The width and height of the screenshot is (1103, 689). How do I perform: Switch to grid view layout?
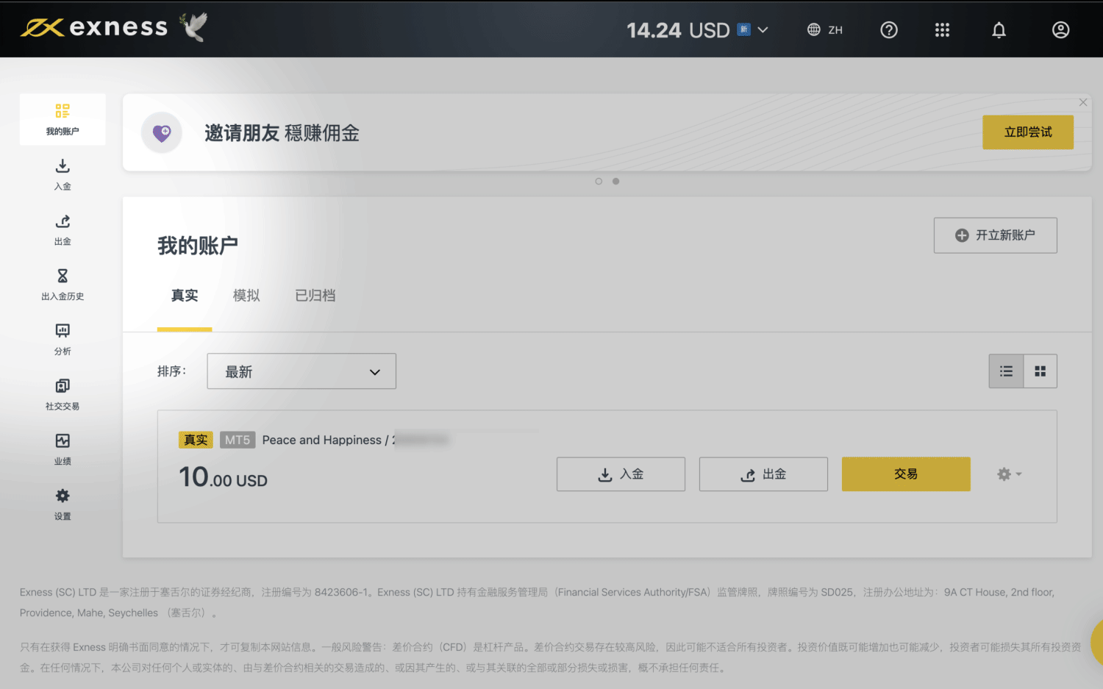coord(1040,371)
